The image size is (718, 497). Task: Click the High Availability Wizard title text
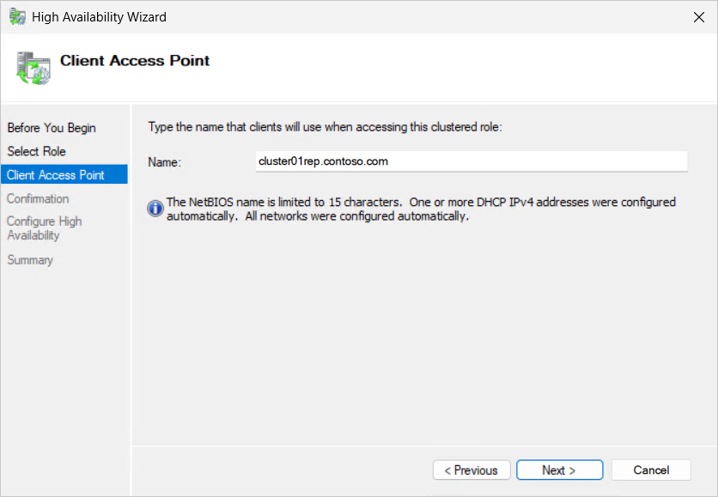point(99,17)
